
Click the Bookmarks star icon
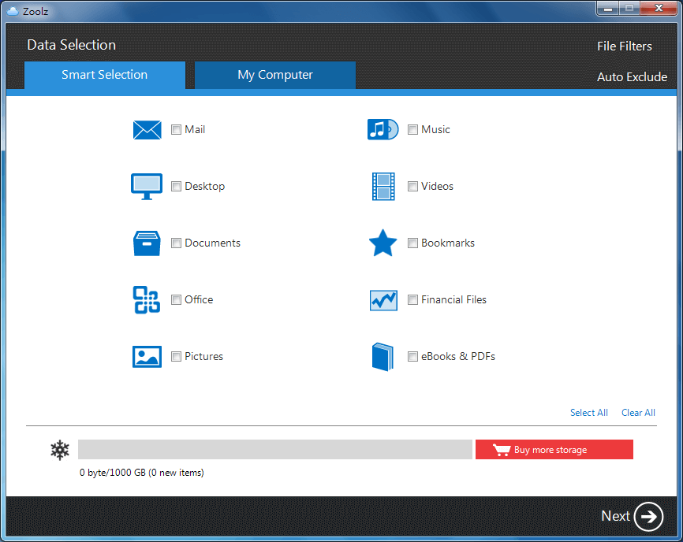point(383,243)
